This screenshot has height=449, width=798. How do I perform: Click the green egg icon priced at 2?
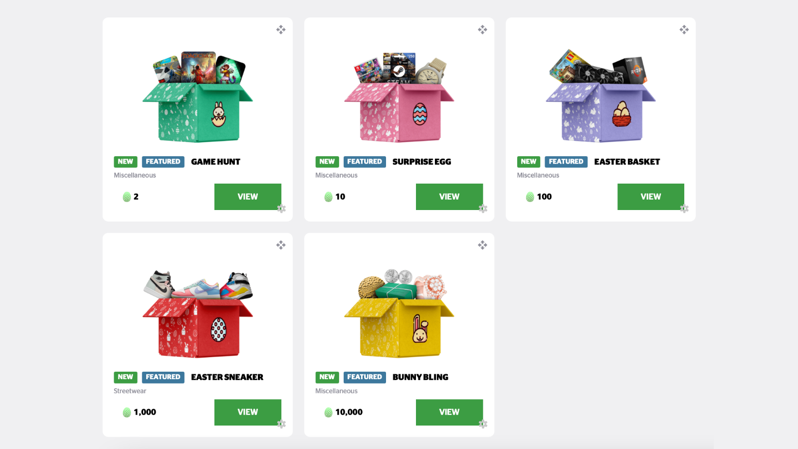tap(127, 197)
